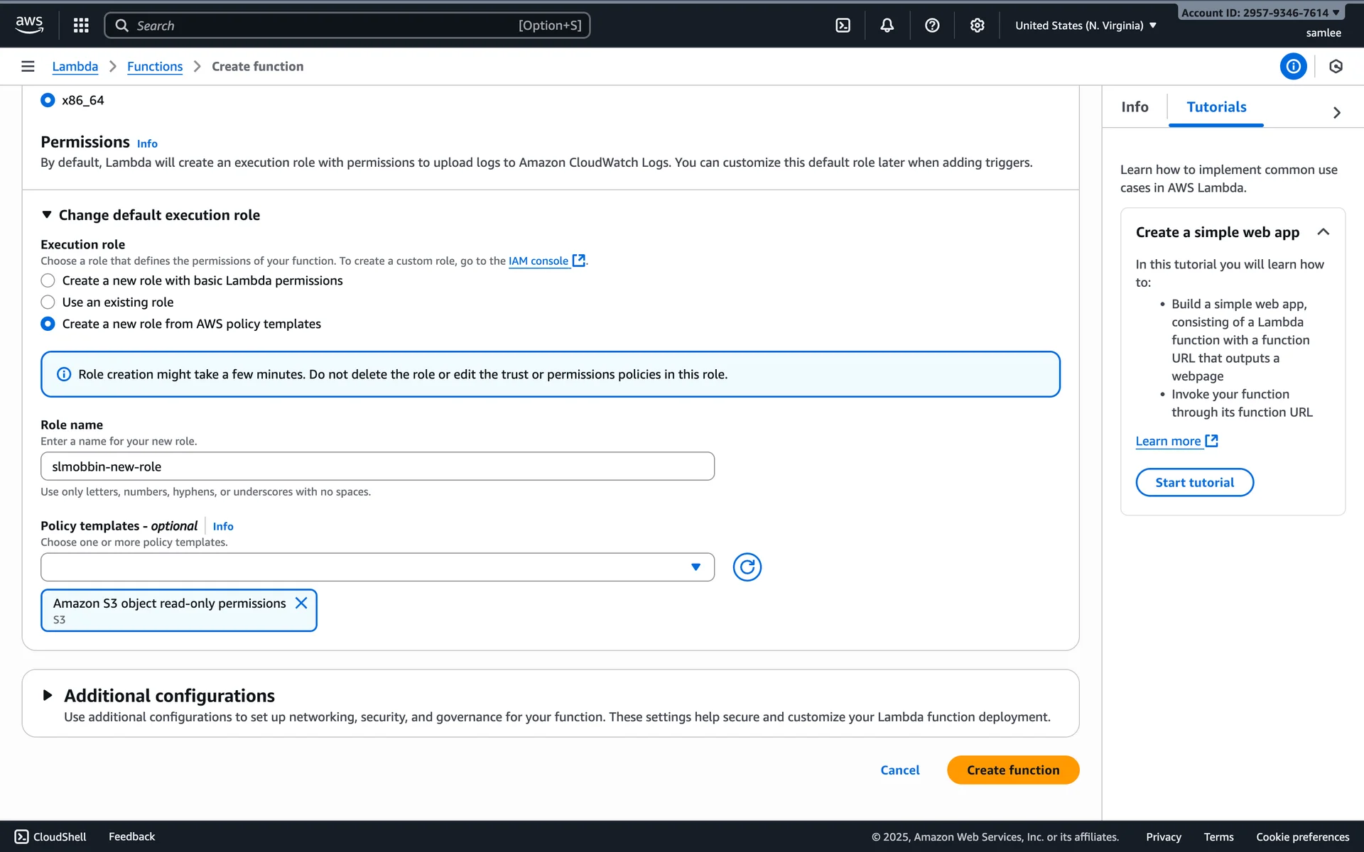
Task: Select Create a new role with basic Lambda permissions
Action: pos(48,280)
